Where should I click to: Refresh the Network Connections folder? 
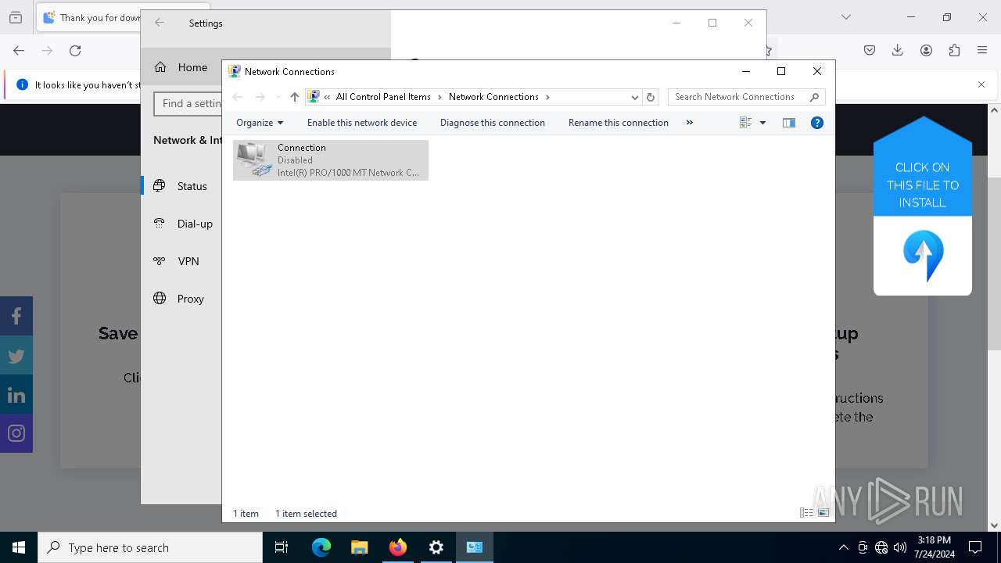[651, 97]
